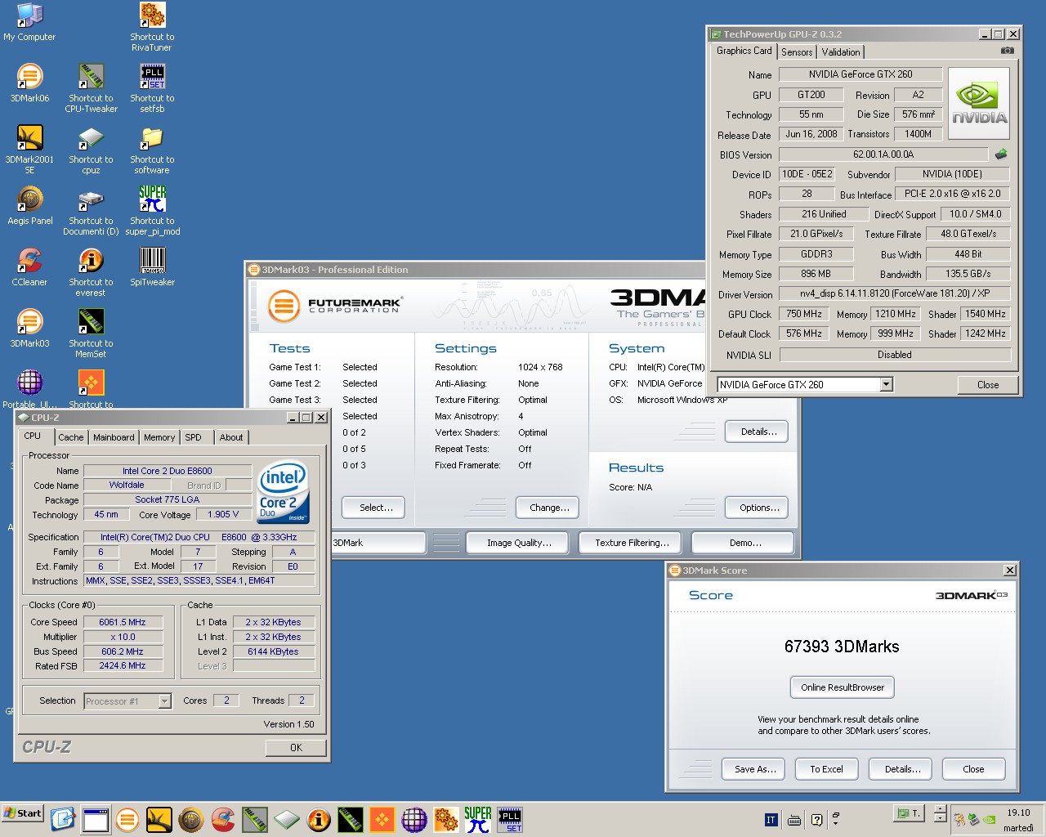Click the IT language indicator in the taskbar
Viewport: 1046px width, 837px height.
coord(771,820)
